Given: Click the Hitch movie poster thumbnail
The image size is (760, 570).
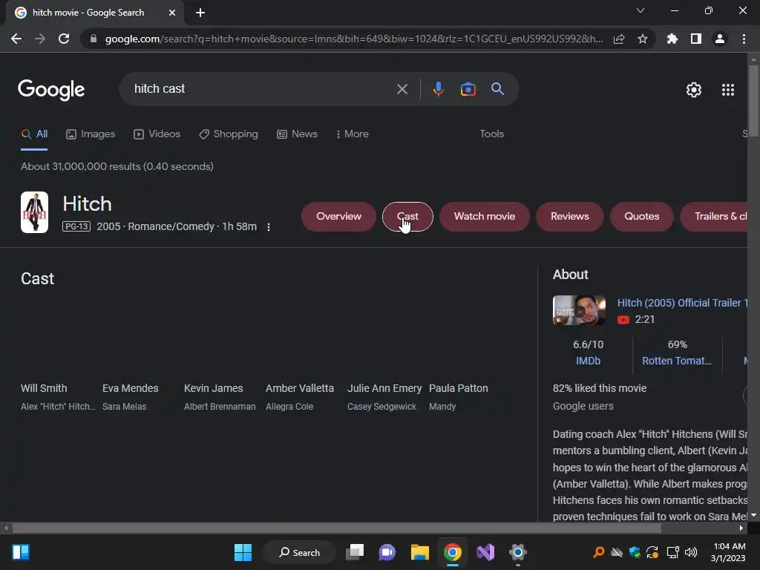Looking at the screenshot, I should 34,212.
